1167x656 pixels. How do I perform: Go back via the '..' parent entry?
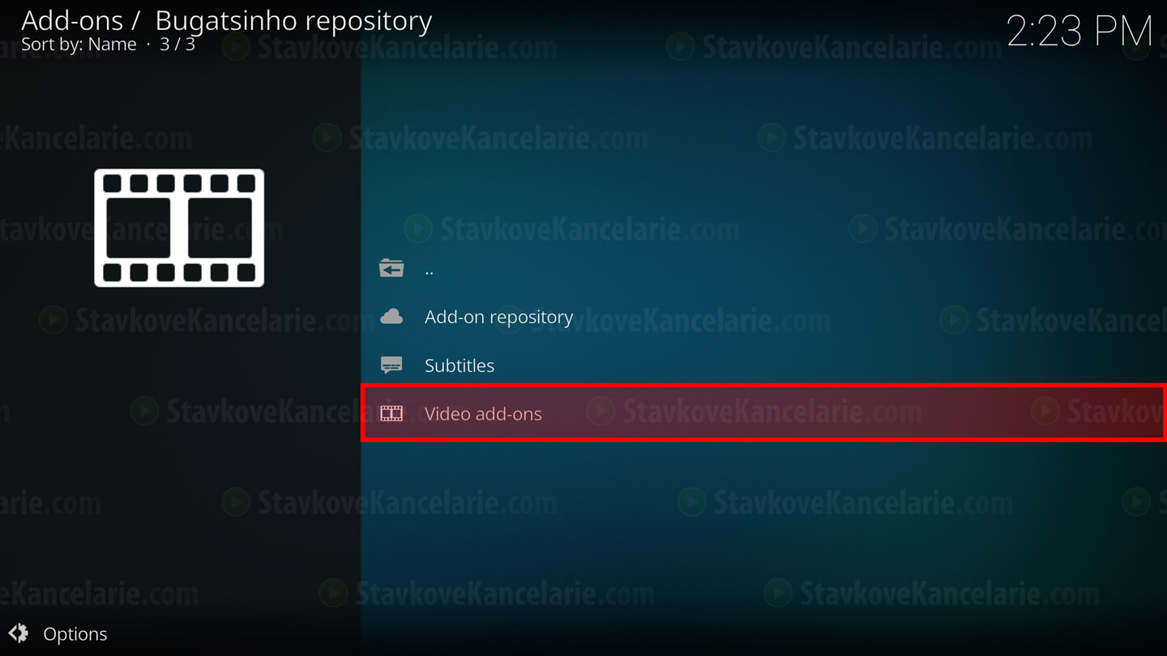tap(763, 268)
